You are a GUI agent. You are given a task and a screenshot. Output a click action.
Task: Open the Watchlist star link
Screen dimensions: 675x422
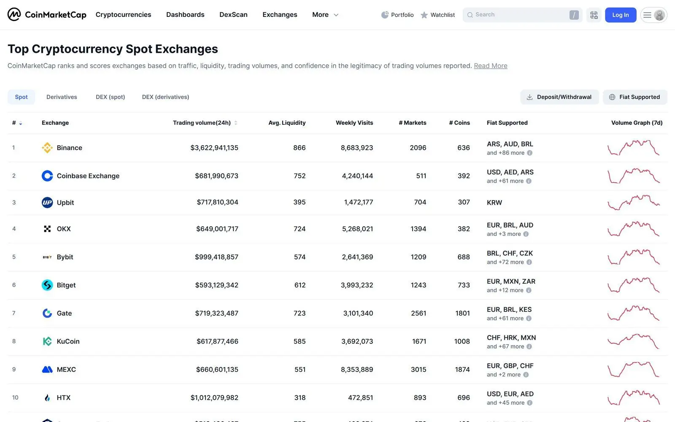(437, 15)
